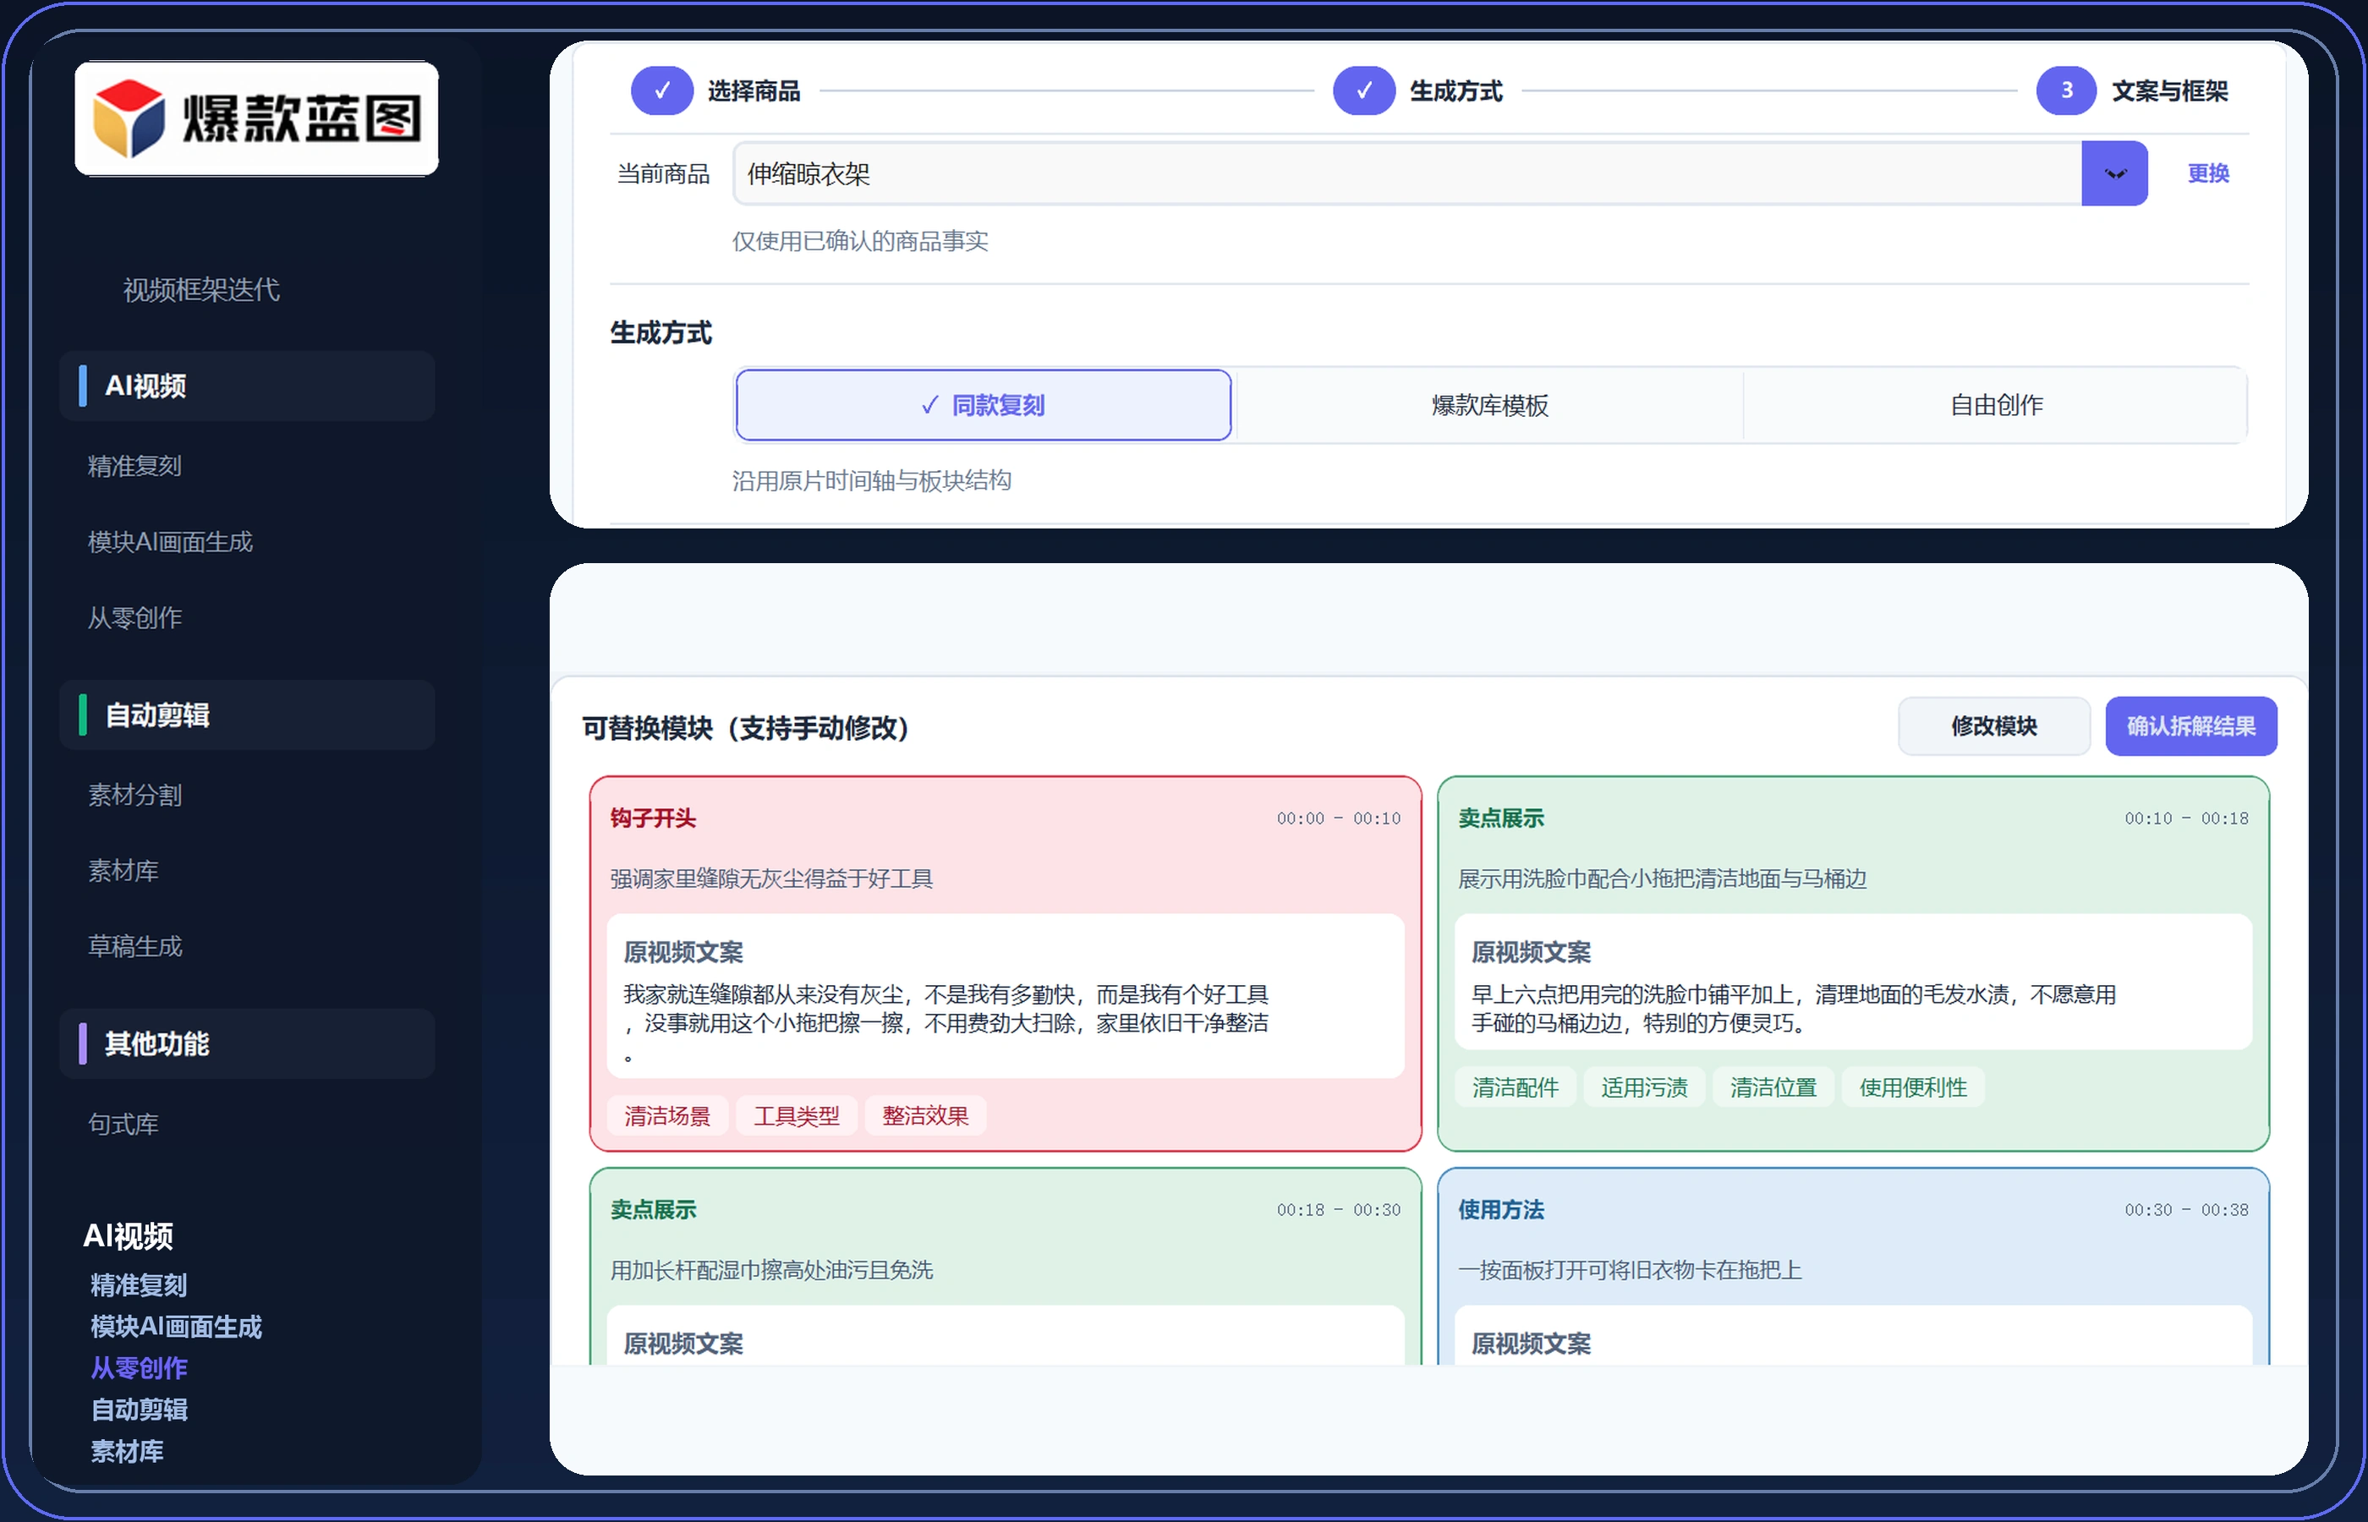Click summary 强调家里缝隙无灰尘得益于好工具
Screen dimensions: 2368x1522
click(771, 879)
